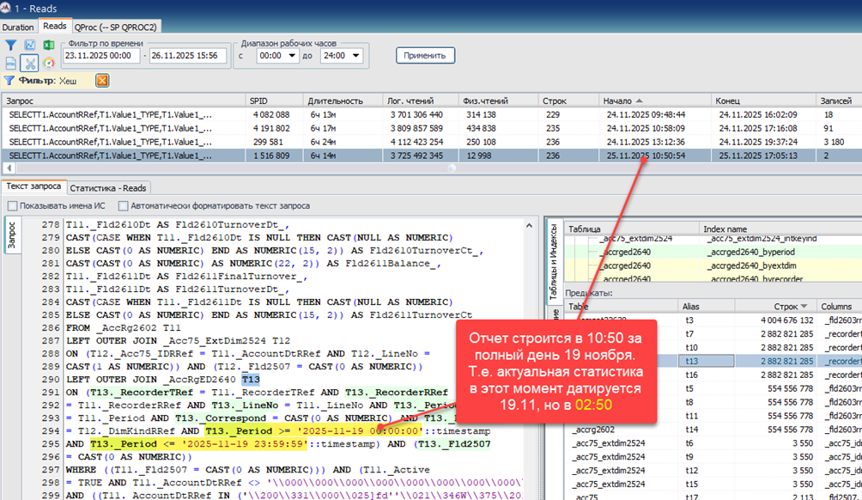862x500 pixels.
Task: Click the gauge speedometer icon
Action: pyautogui.click(x=48, y=63)
